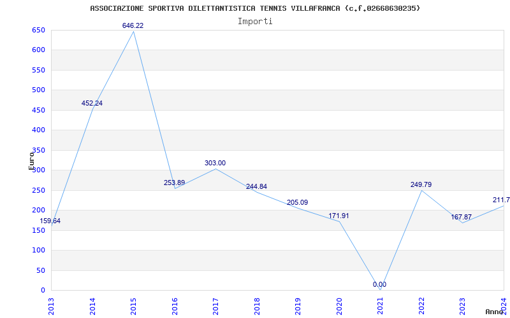The height and width of the screenshot is (318, 510).
Task: Click y-axis tick 250
Action: click(38, 190)
